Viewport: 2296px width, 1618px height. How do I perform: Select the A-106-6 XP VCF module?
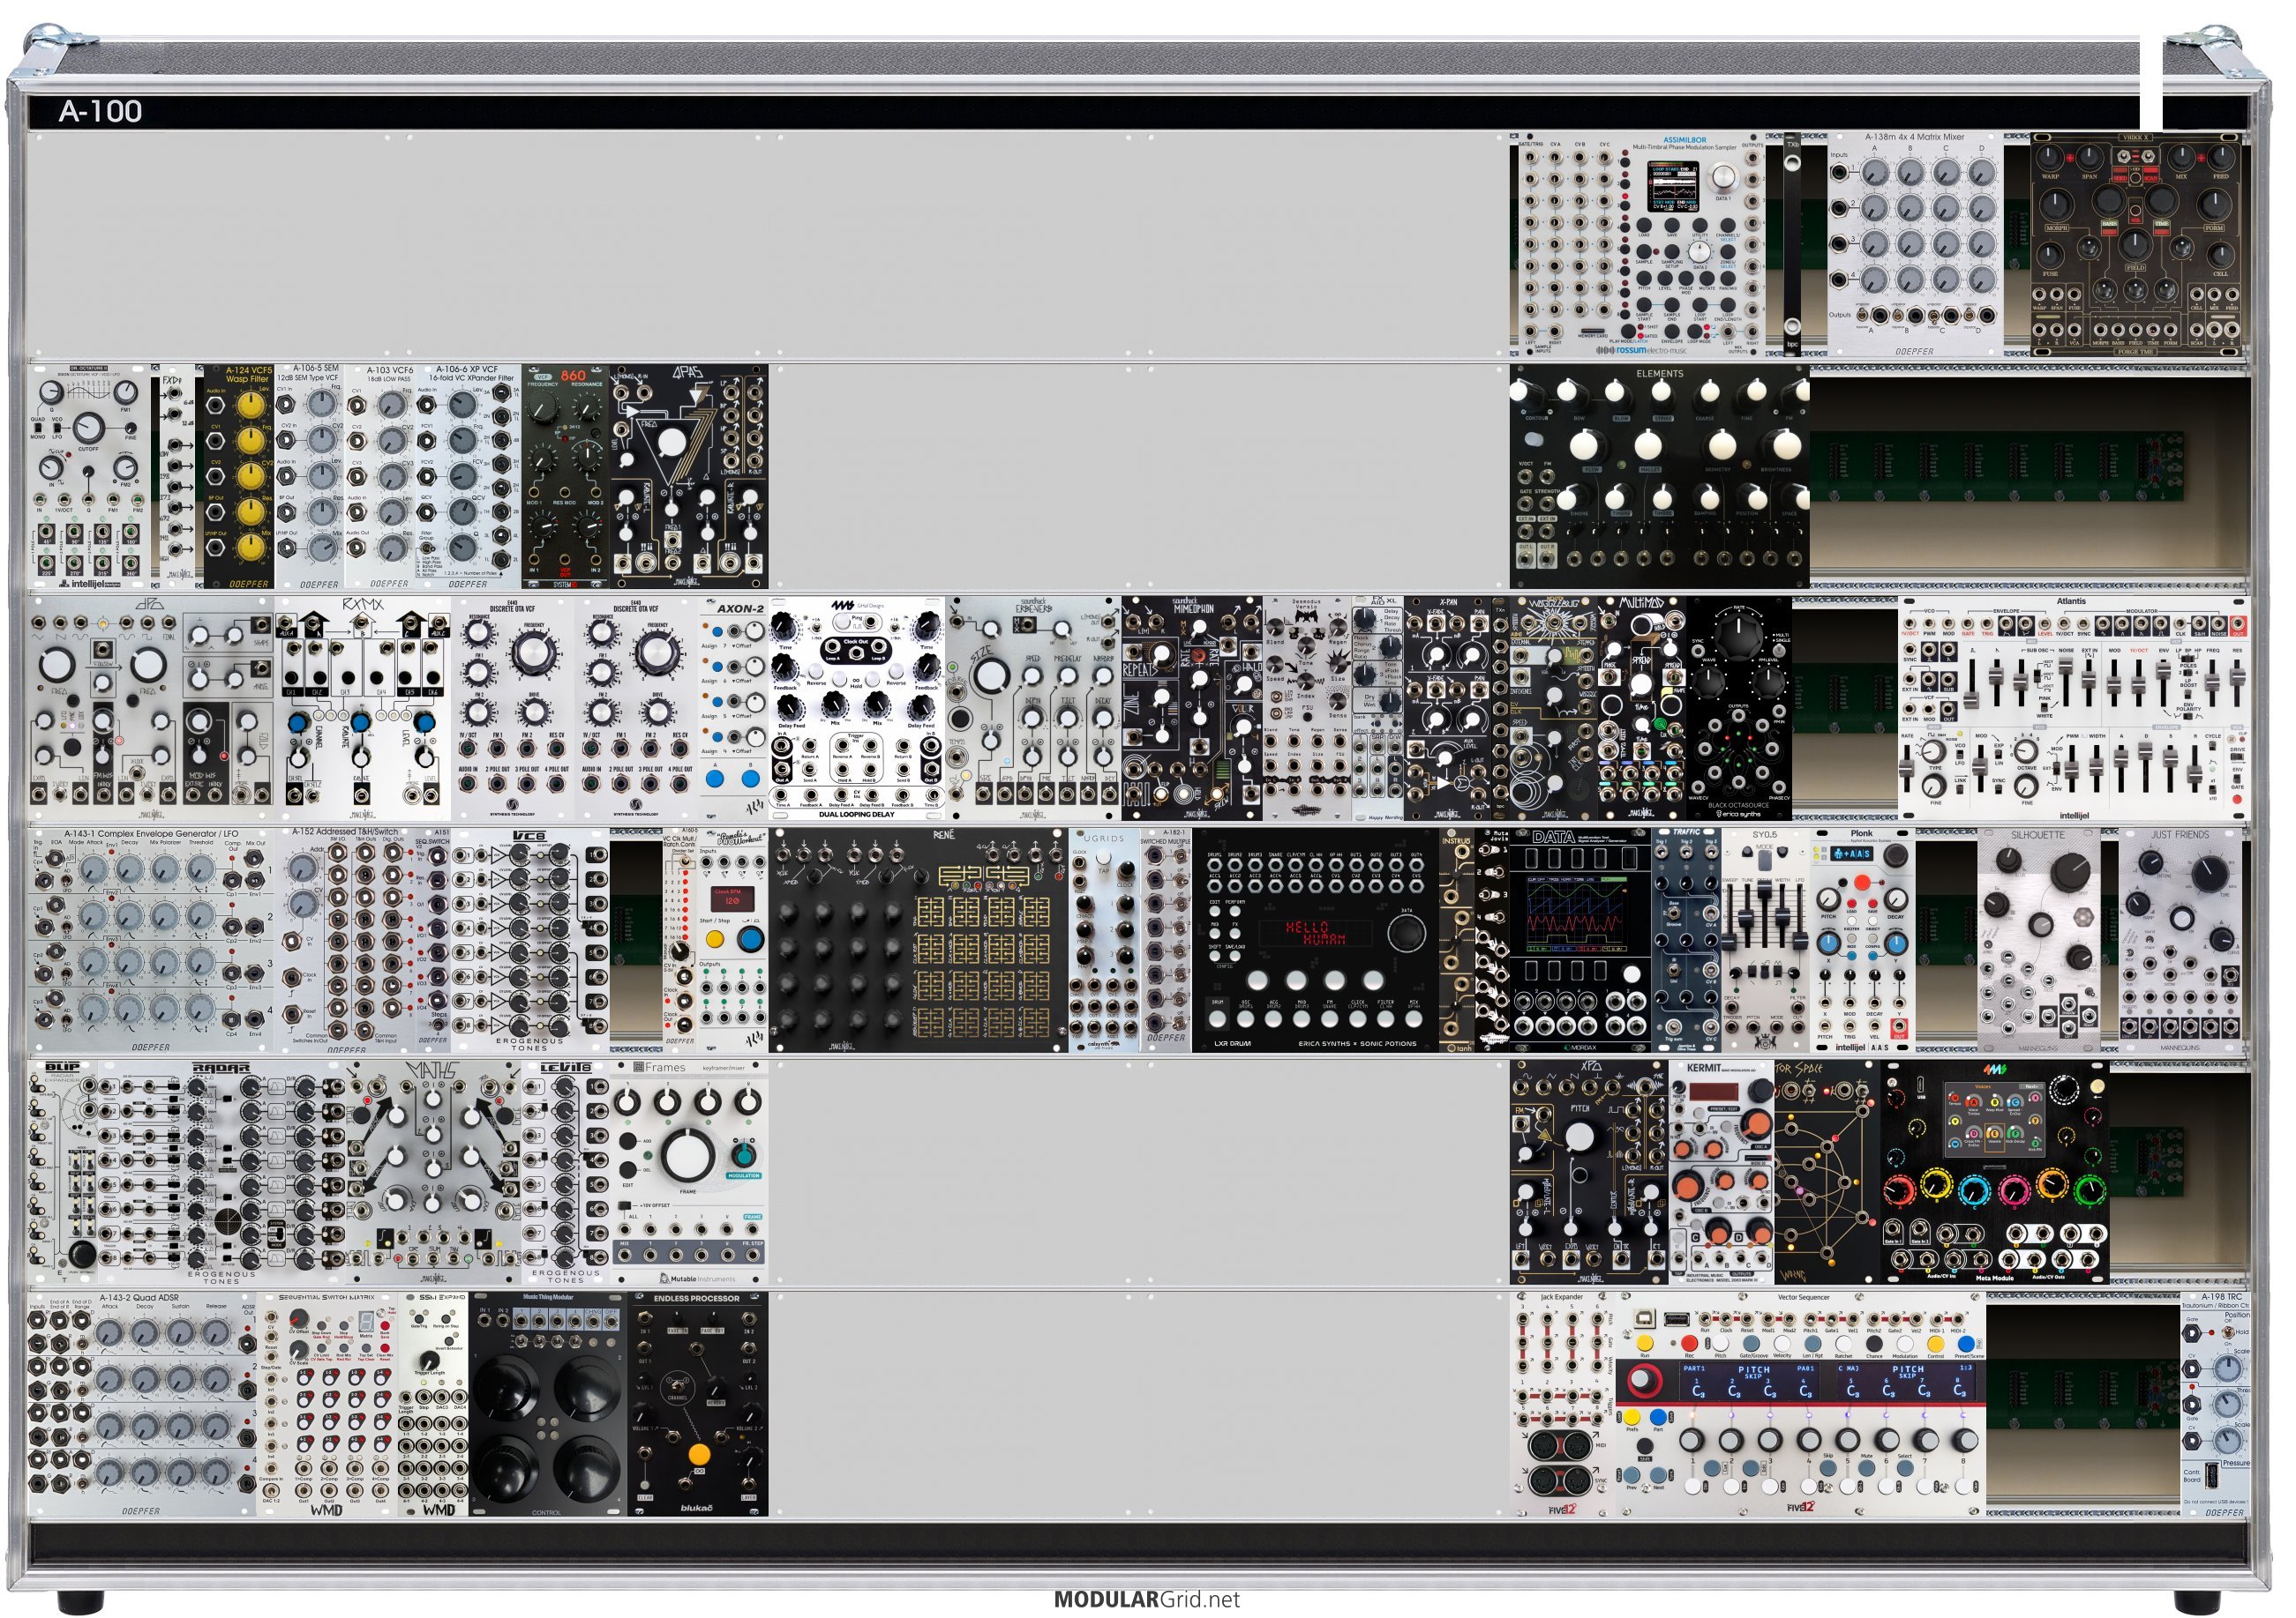pos(469,479)
